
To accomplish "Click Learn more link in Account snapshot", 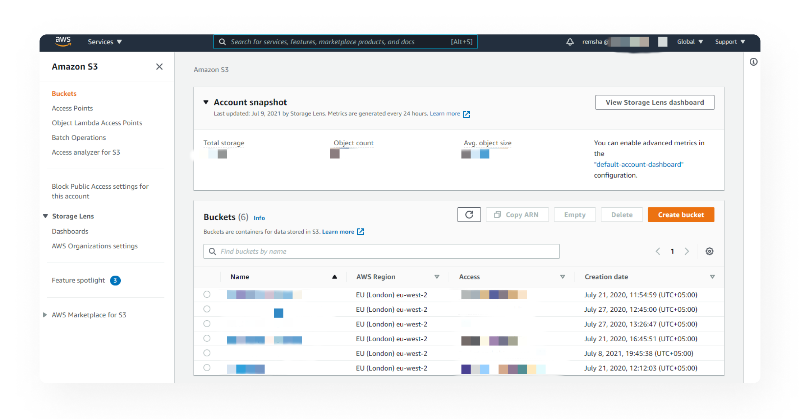I will tap(445, 113).
